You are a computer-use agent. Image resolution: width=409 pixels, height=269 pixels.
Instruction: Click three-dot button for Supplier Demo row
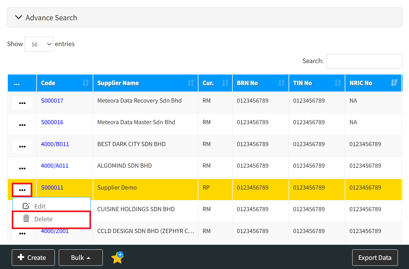tap(22, 190)
